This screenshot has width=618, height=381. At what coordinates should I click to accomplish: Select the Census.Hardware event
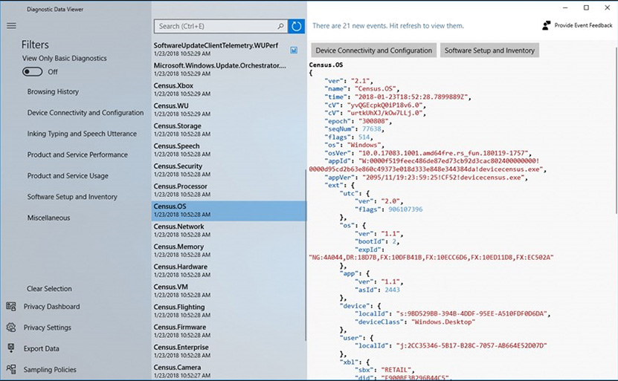(228, 270)
